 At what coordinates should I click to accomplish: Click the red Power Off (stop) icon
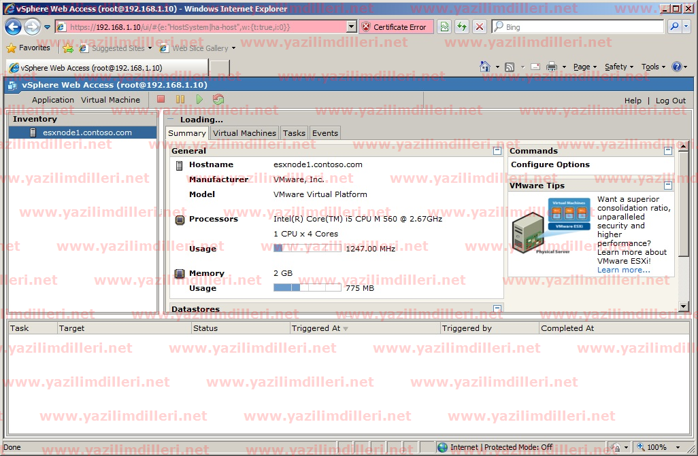tap(161, 99)
